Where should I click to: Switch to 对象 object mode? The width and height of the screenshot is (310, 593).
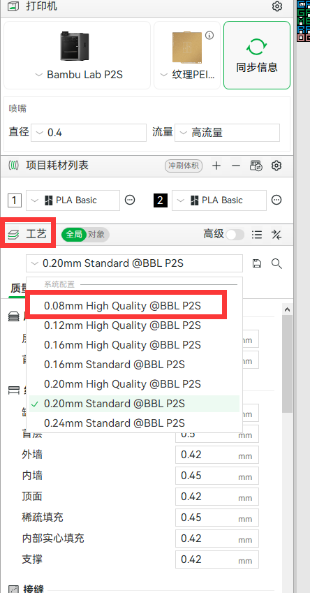tap(97, 235)
